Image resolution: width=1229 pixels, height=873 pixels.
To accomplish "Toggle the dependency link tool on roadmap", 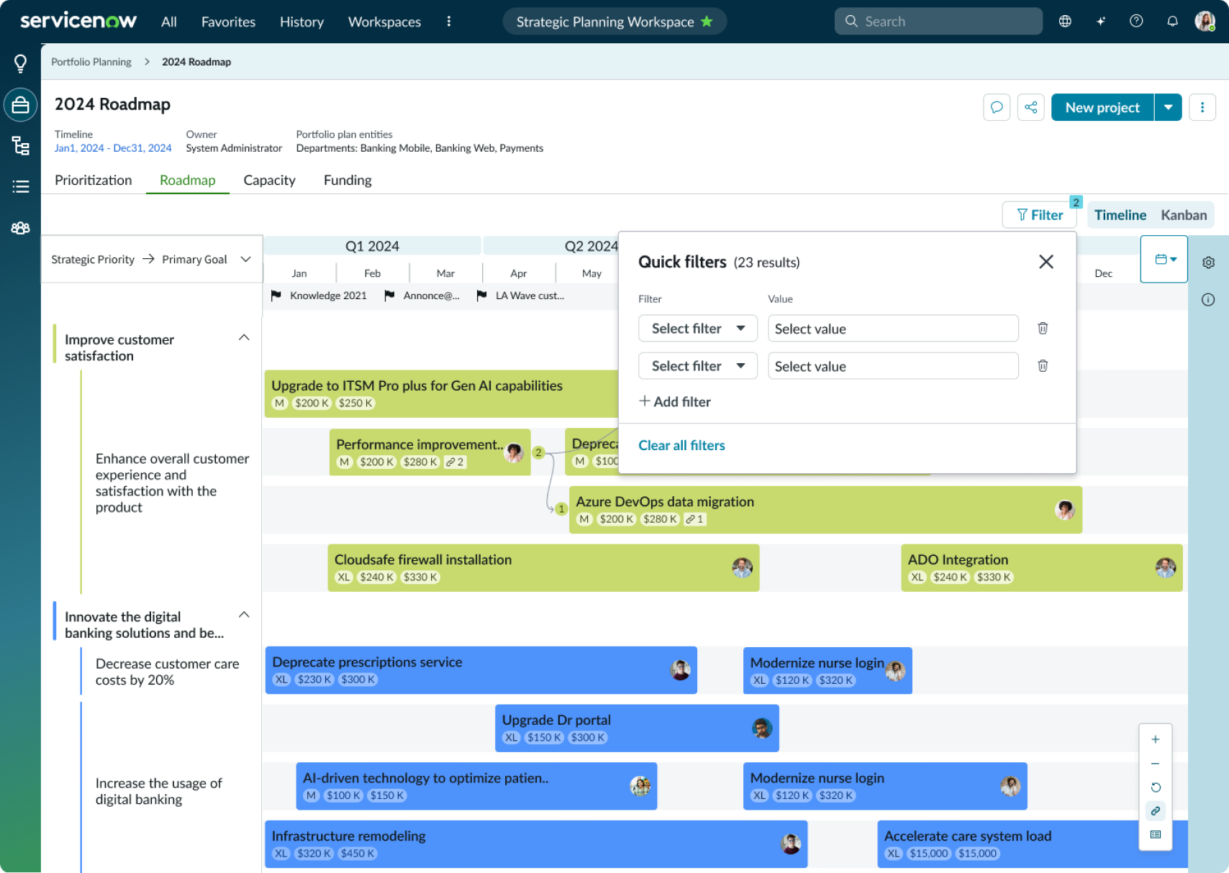I will [1156, 811].
